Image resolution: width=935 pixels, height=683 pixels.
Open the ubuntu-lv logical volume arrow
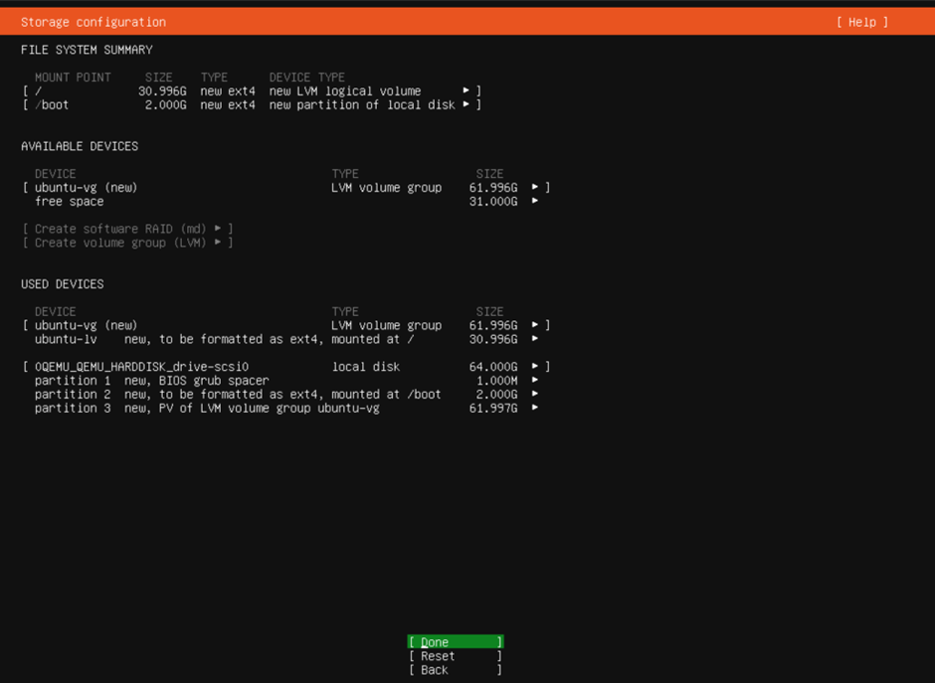point(535,339)
